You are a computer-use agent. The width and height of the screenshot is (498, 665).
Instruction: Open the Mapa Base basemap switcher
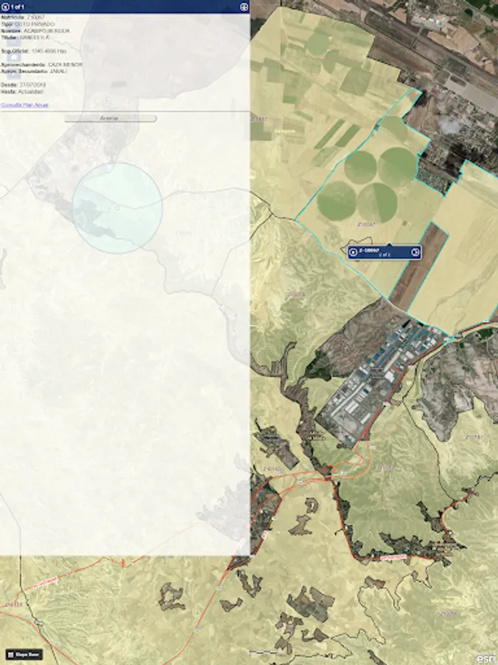(x=24, y=655)
